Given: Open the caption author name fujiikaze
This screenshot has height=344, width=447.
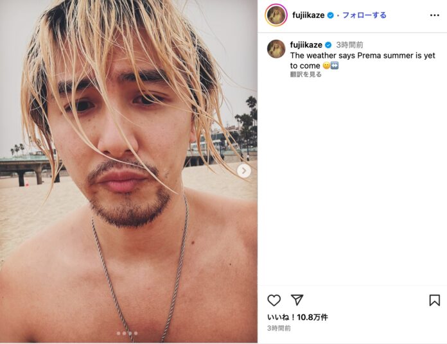Looking at the screenshot, I should pyautogui.click(x=306, y=45).
